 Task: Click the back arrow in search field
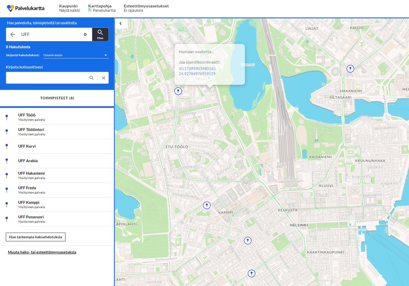click(13, 34)
